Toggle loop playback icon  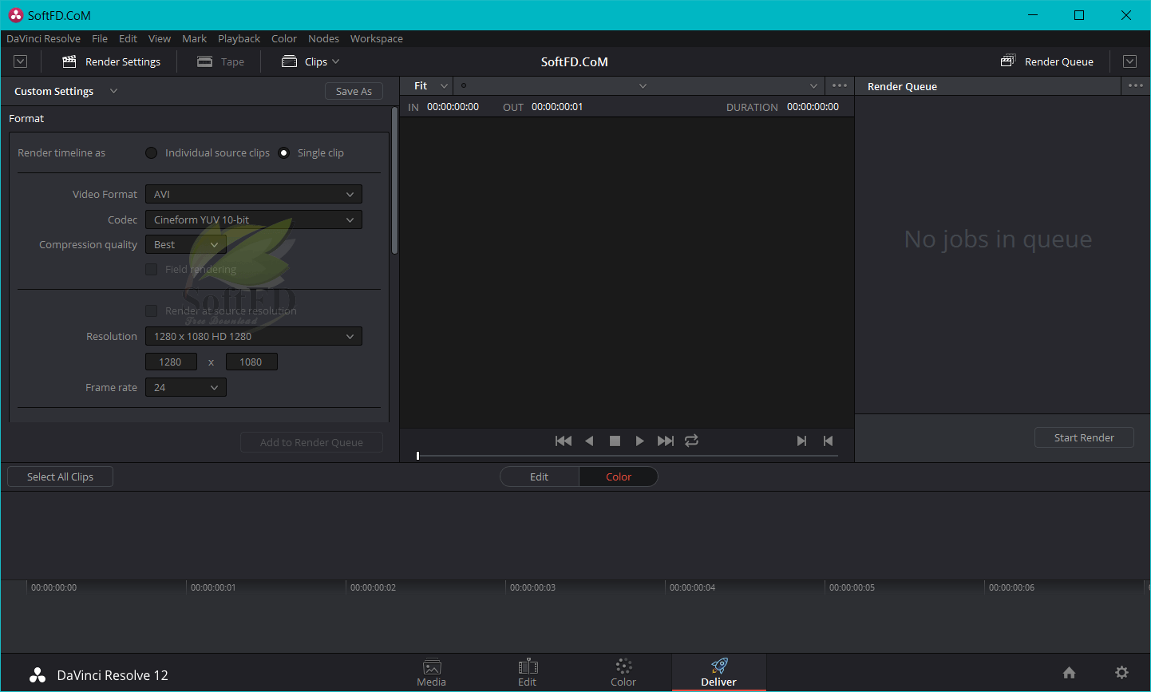pyautogui.click(x=692, y=441)
